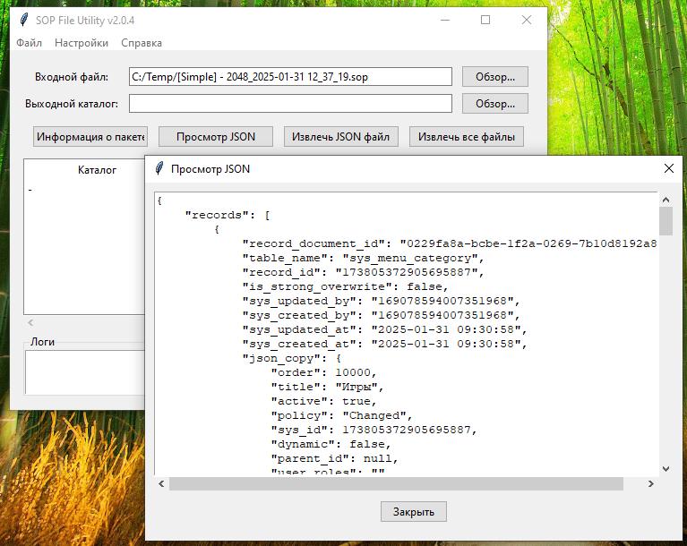Click the Выходной каталог input field

coord(290,104)
